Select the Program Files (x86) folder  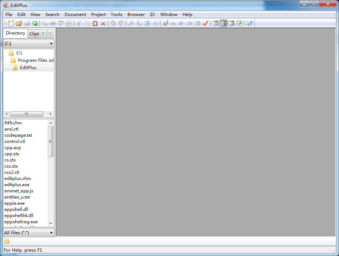[32, 60]
